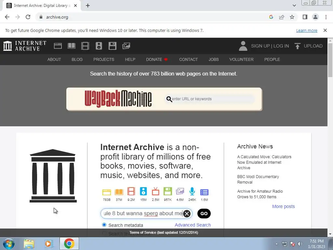This screenshot has width=333, height=250.
Task: Click the SIGN UP link
Action: pyautogui.click(x=260, y=46)
